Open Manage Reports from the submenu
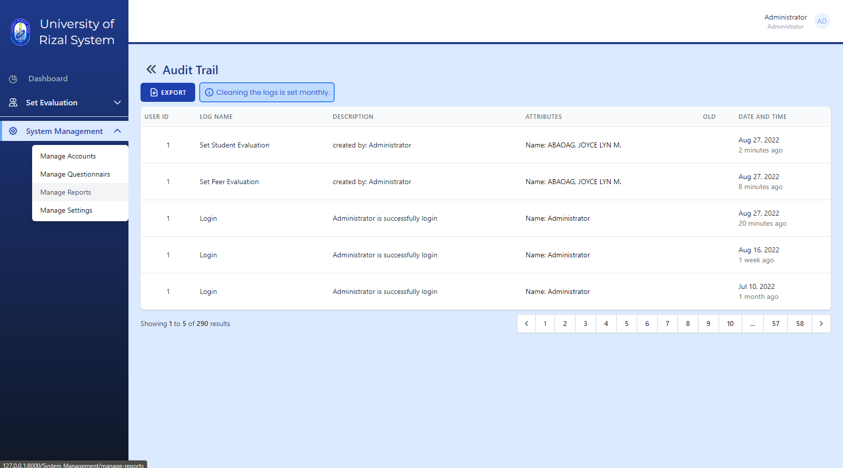 pos(66,192)
